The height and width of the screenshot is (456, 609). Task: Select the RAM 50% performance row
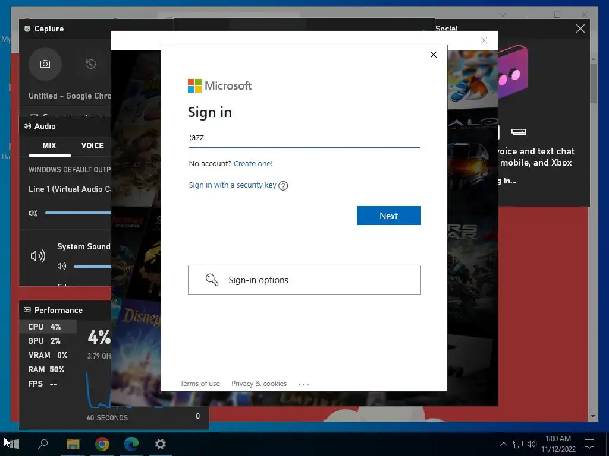48,369
